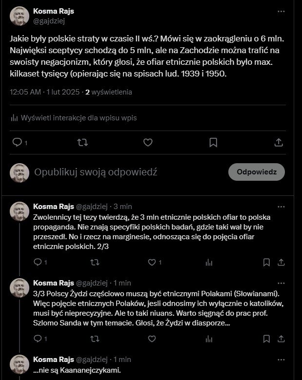
Task: Click reply icon on main post
Action: [17, 142]
